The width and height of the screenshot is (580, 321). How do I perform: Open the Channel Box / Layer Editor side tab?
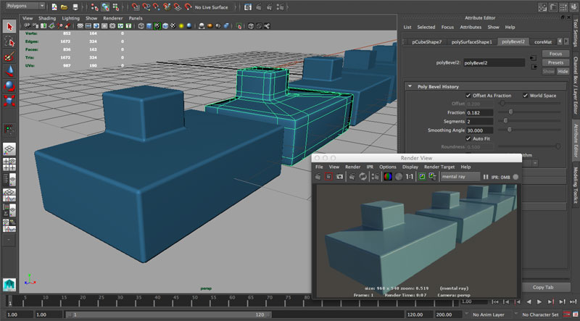click(576, 85)
